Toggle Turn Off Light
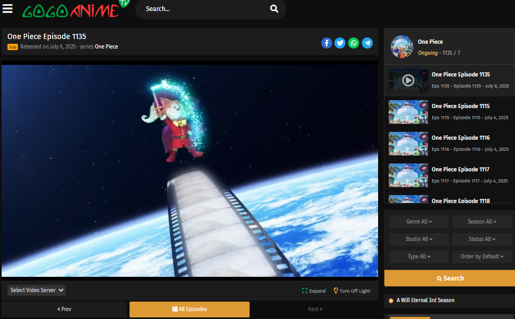The image size is (515, 319). pos(352,291)
